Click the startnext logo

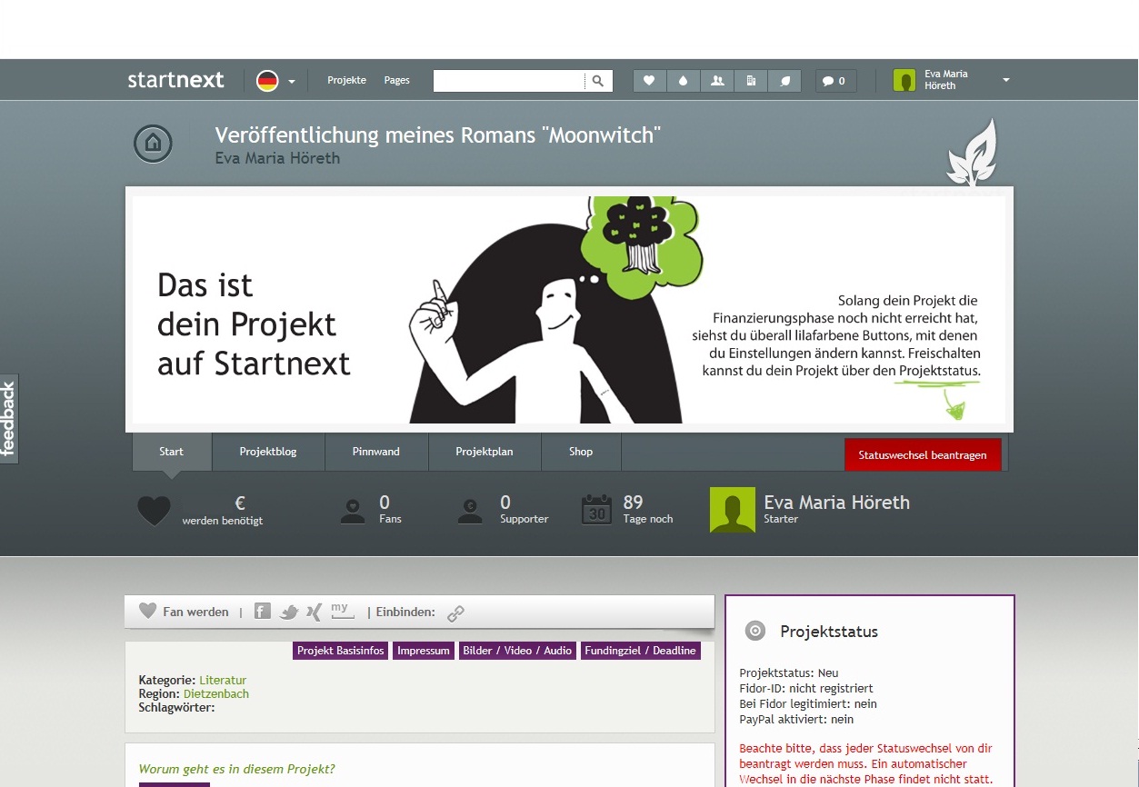[175, 80]
